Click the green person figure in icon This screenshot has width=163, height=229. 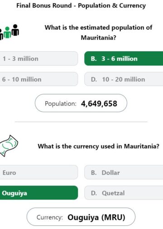[7, 32]
